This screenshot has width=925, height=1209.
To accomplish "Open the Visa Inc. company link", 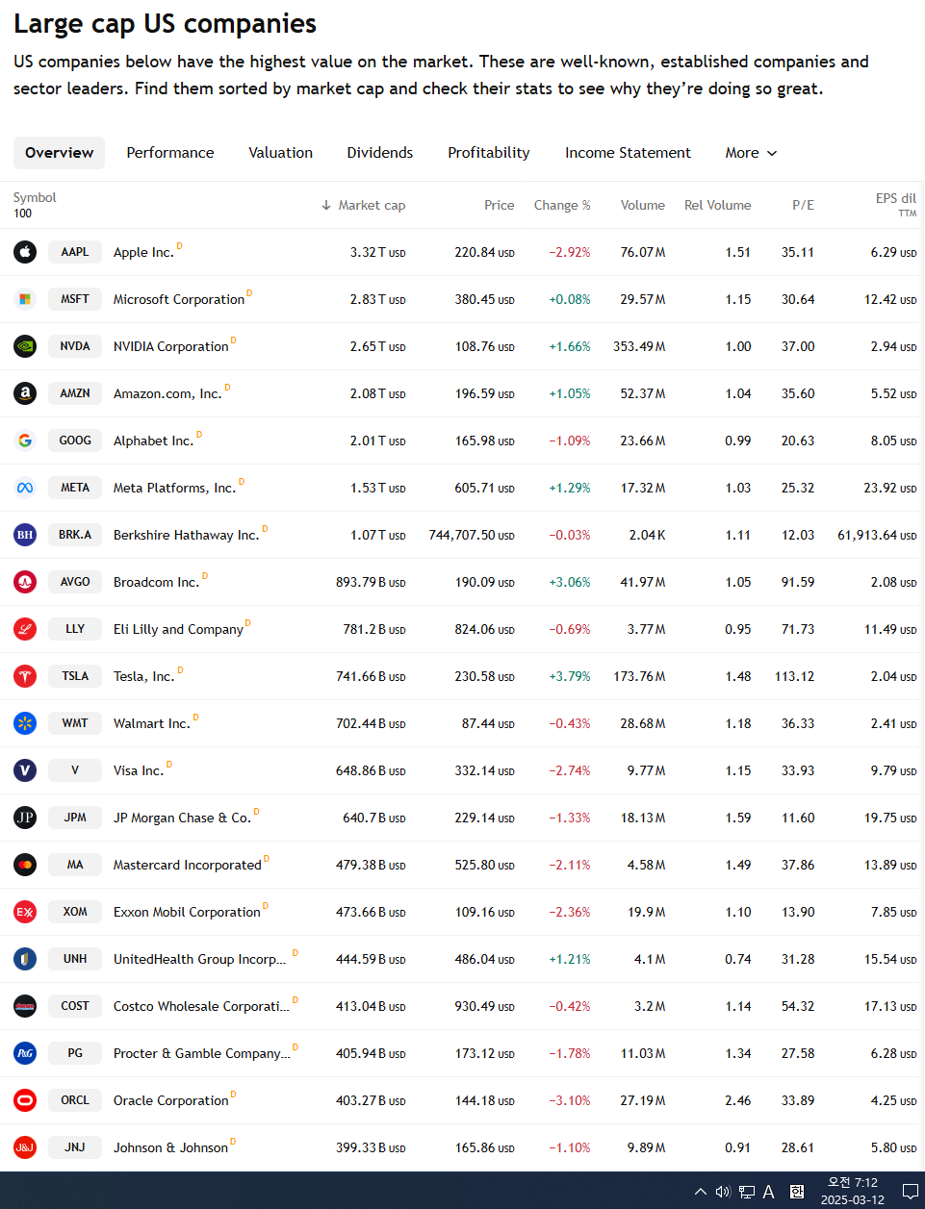I will tap(139, 771).
